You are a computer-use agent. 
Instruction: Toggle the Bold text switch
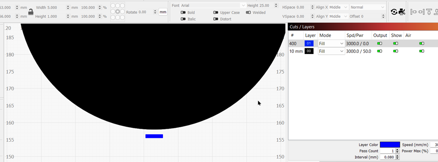183,13
